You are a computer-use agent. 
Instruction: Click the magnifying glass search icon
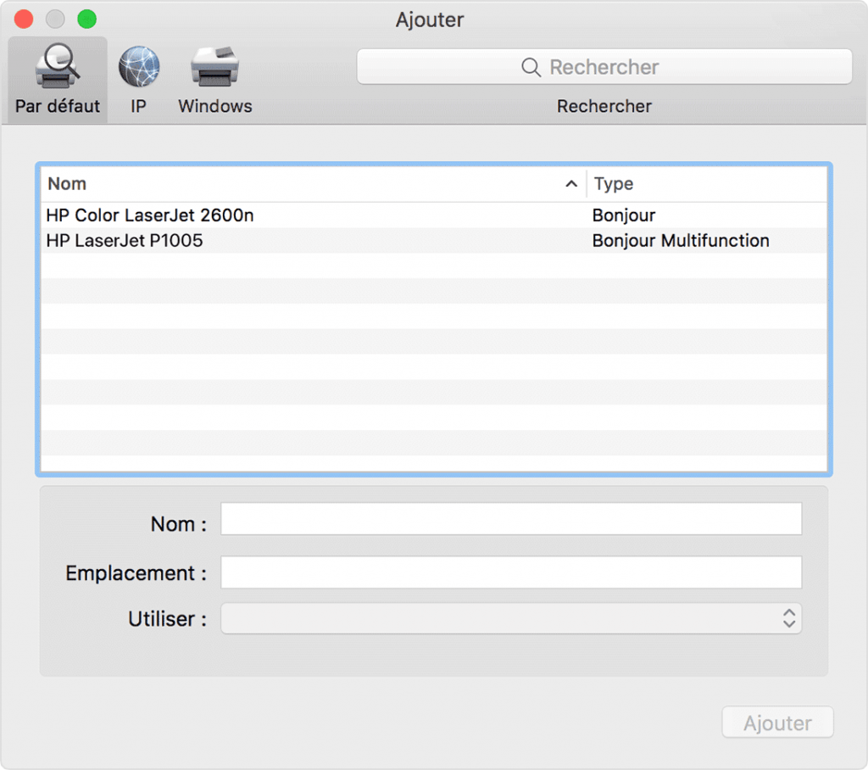(531, 67)
